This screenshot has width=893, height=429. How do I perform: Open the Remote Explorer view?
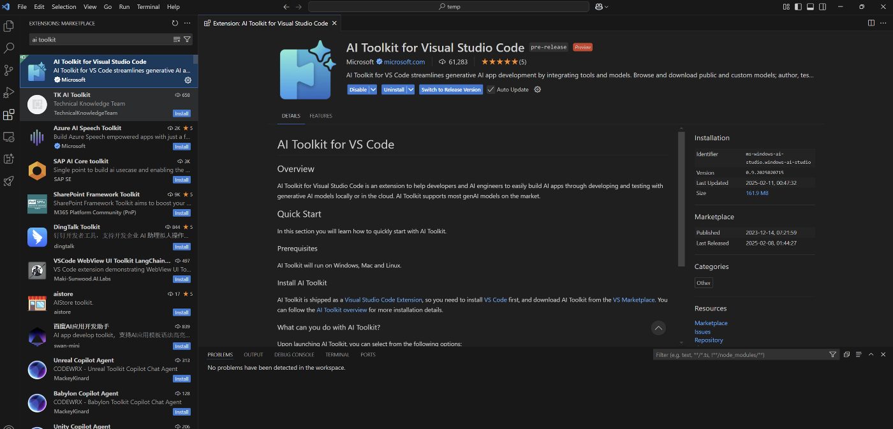(x=9, y=137)
